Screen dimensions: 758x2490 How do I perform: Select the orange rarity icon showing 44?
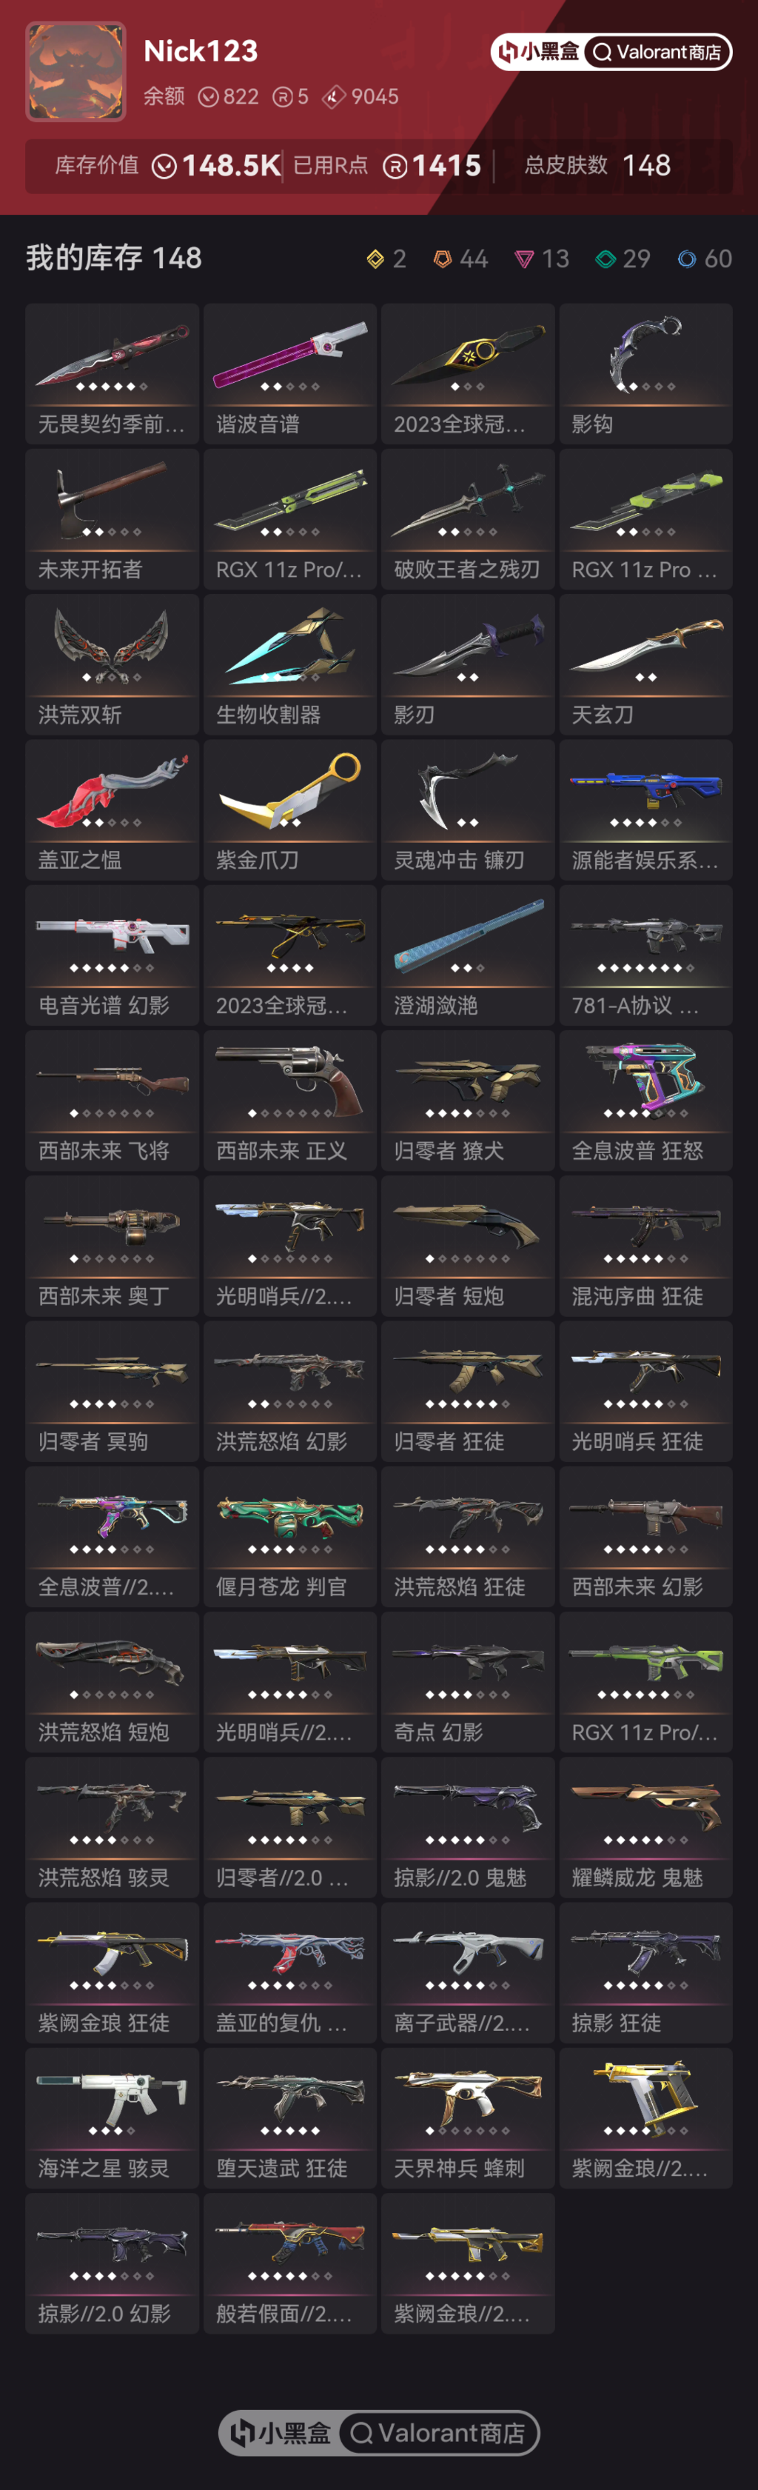(x=442, y=258)
